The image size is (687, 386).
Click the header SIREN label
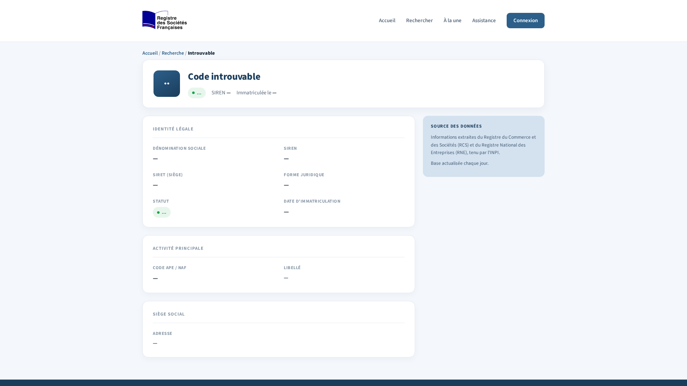tap(218, 93)
